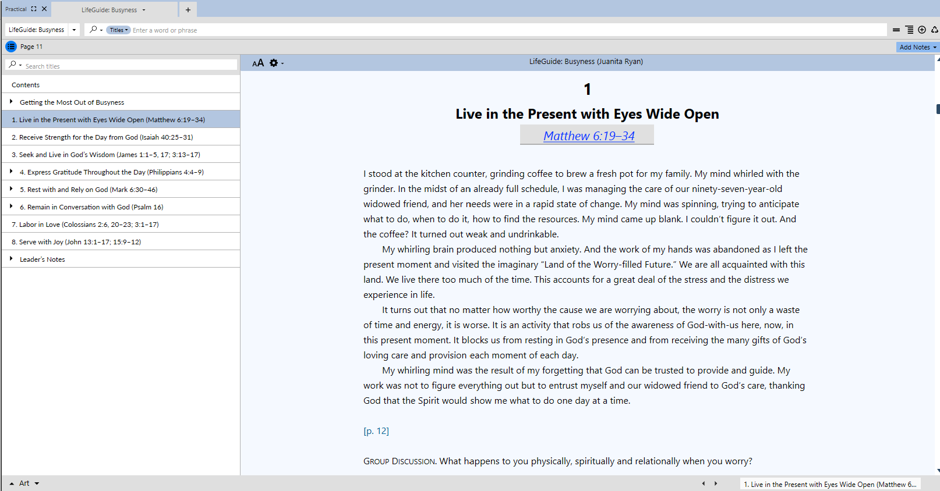Expand Getting the Most Out of Busyness

(11, 102)
